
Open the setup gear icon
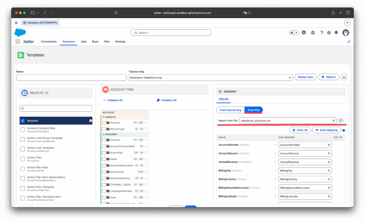[329, 33]
